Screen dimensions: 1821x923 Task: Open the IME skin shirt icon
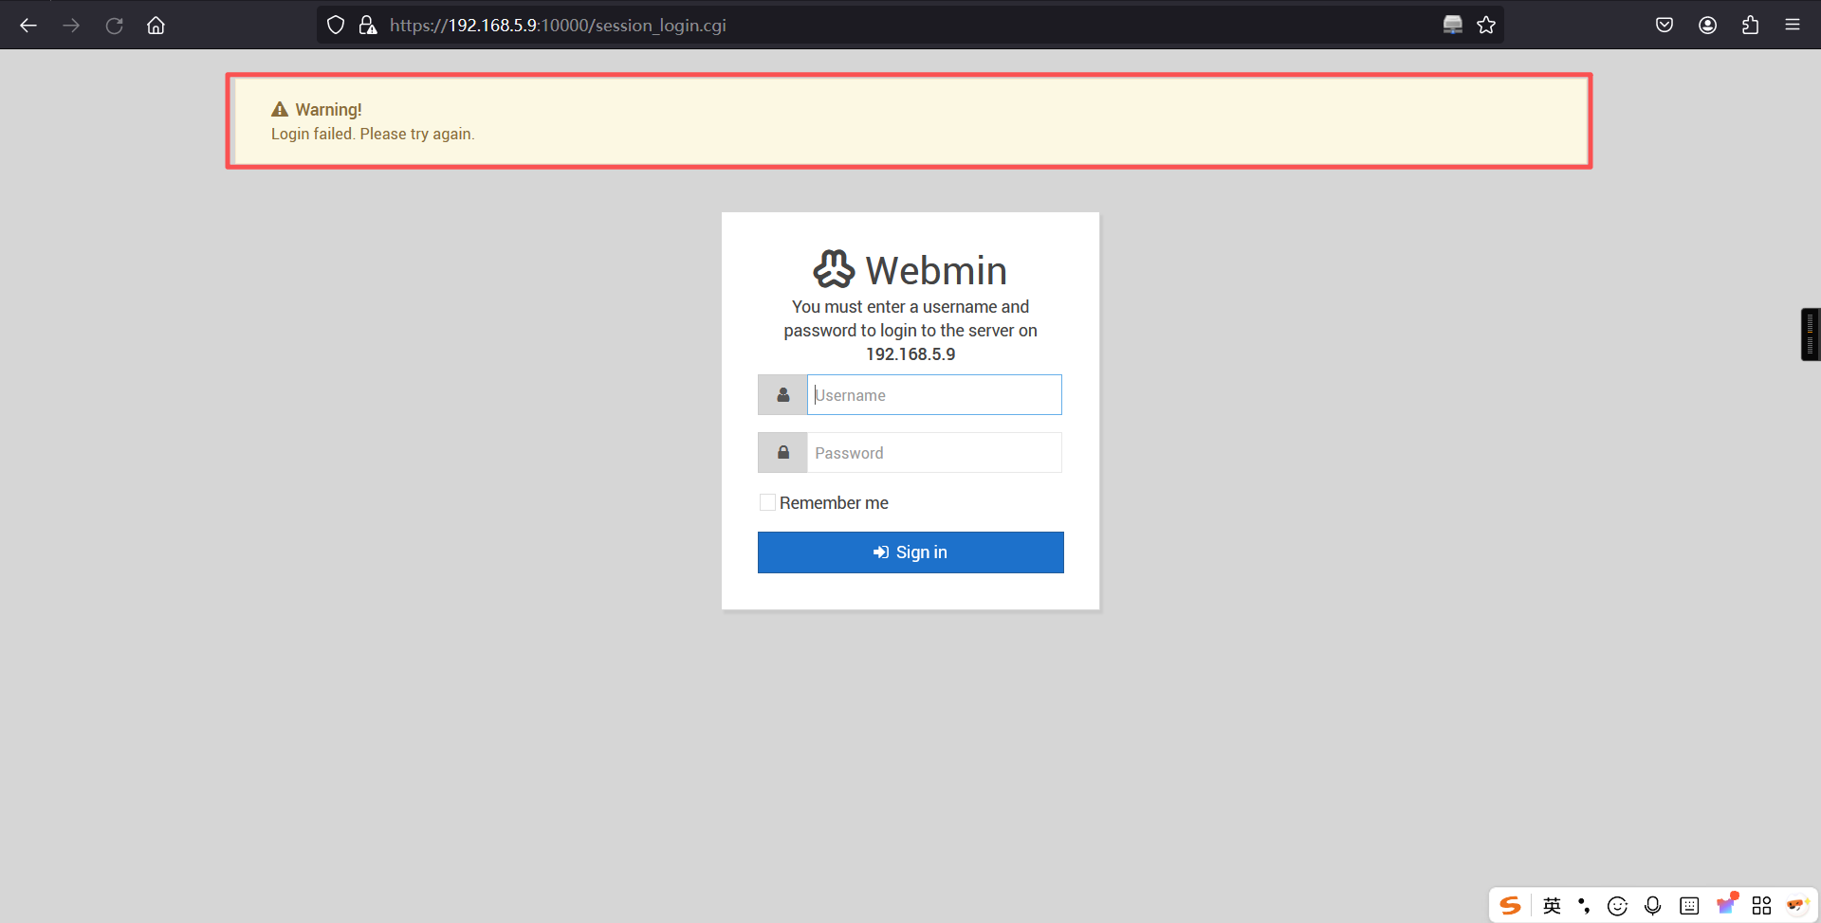[x=1726, y=904]
